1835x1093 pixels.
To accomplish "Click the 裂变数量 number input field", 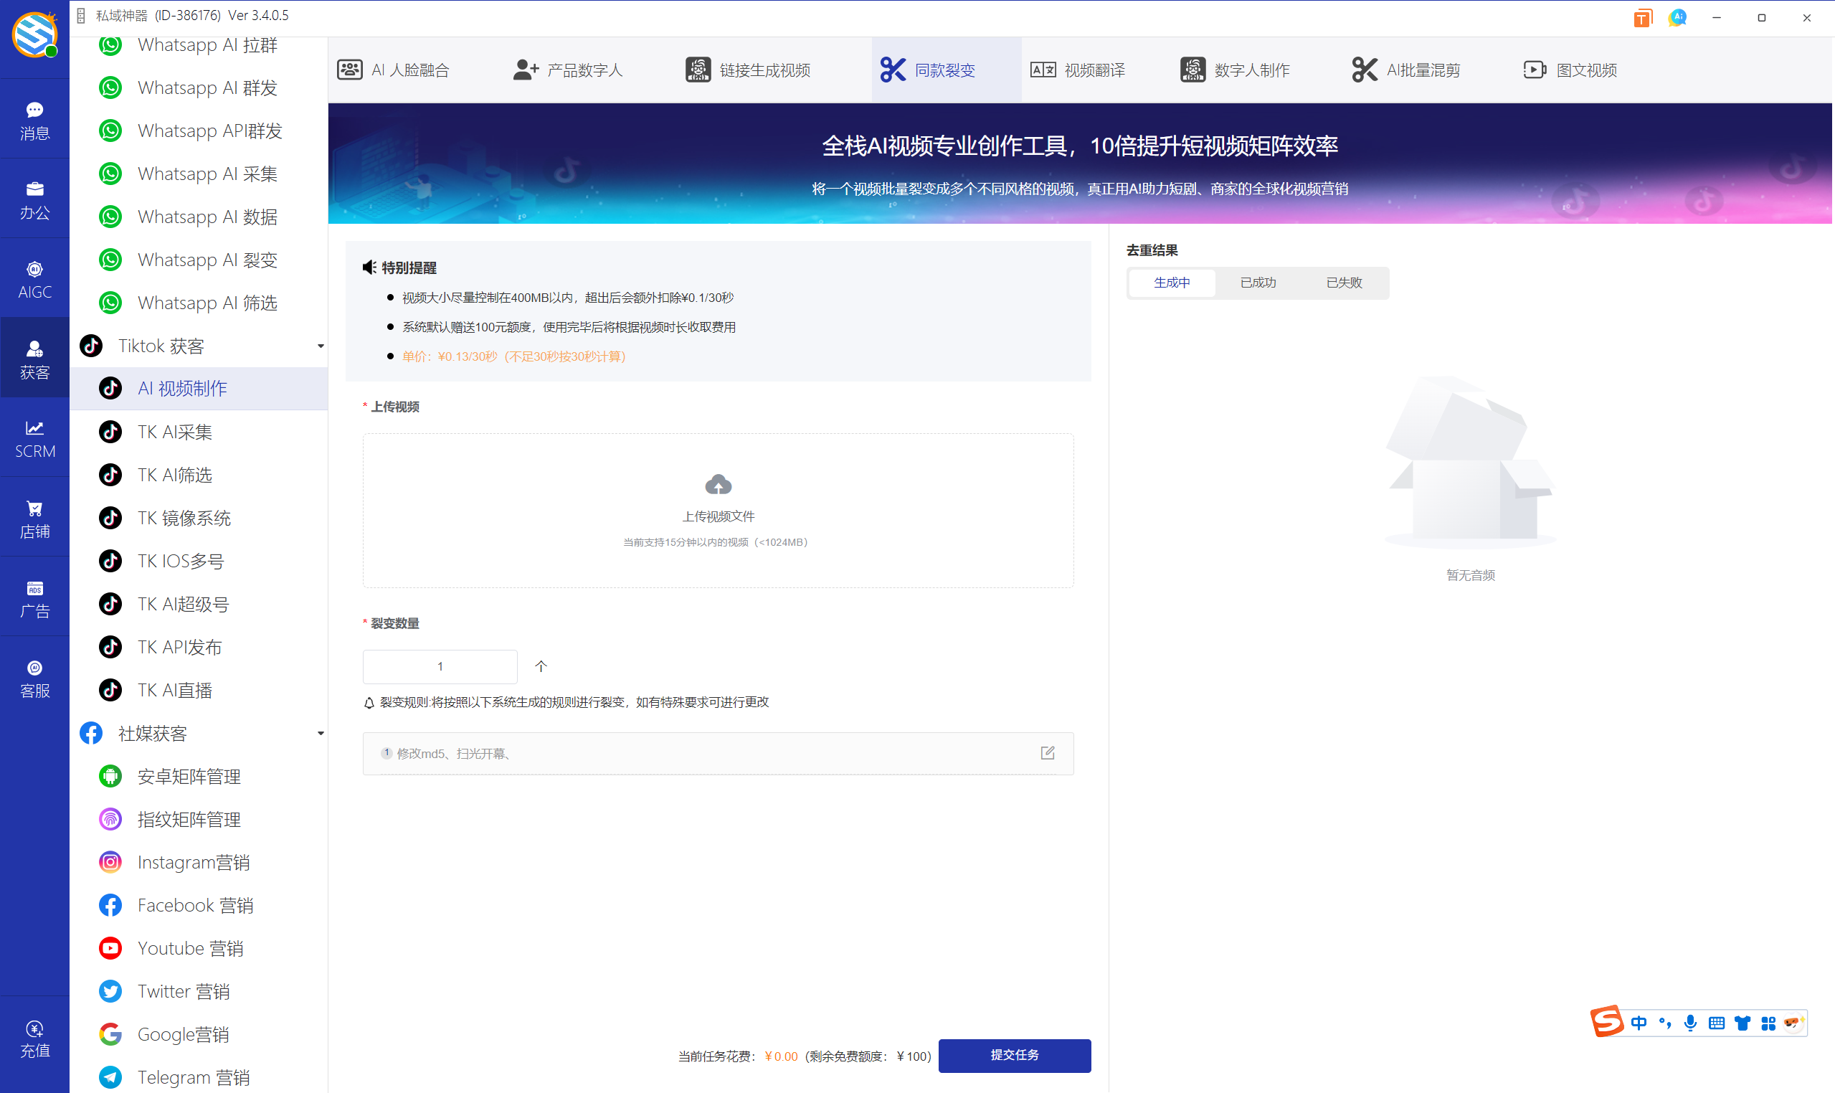I will 440,666.
